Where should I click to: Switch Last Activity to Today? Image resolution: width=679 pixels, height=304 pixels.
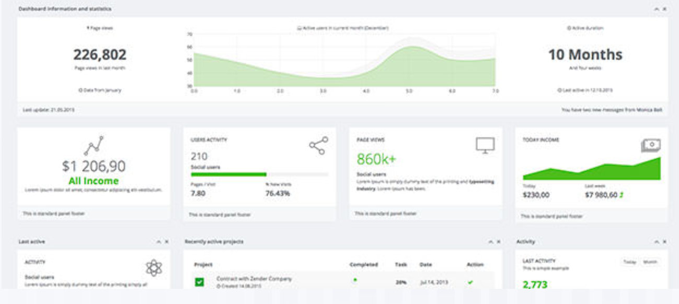pyautogui.click(x=629, y=262)
